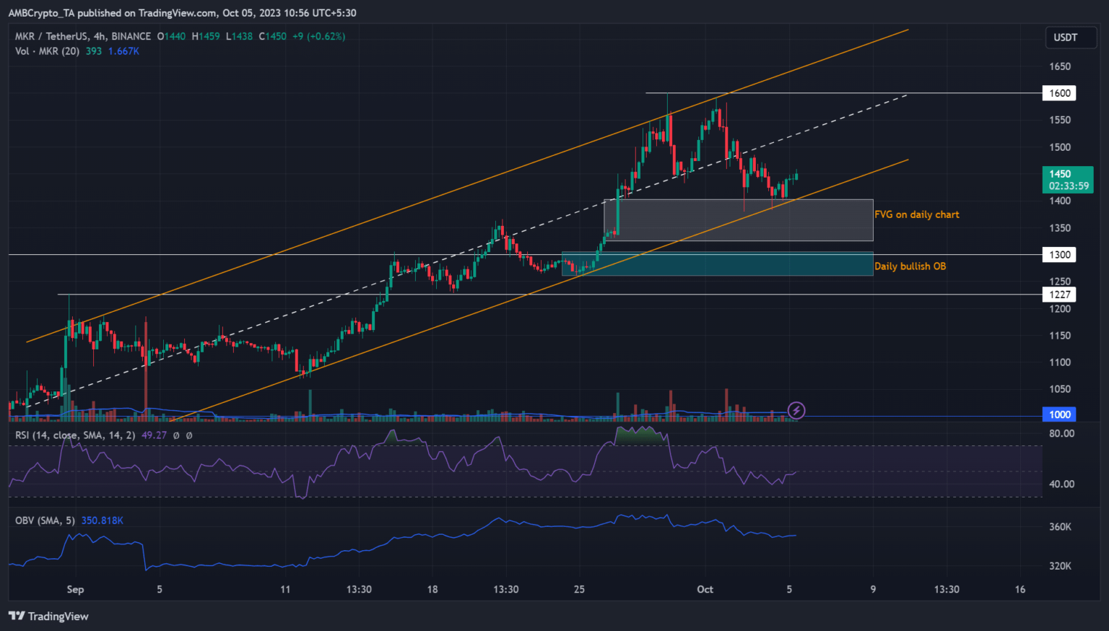Click the blue 1000 price label
The height and width of the screenshot is (631, 1109).
point(1059,414)
